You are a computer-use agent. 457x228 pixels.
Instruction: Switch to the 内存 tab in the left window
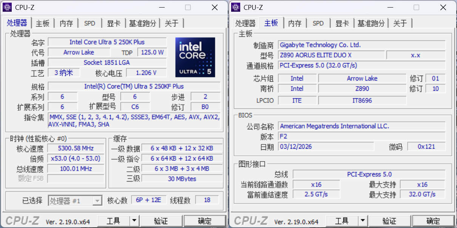[66, 23]
